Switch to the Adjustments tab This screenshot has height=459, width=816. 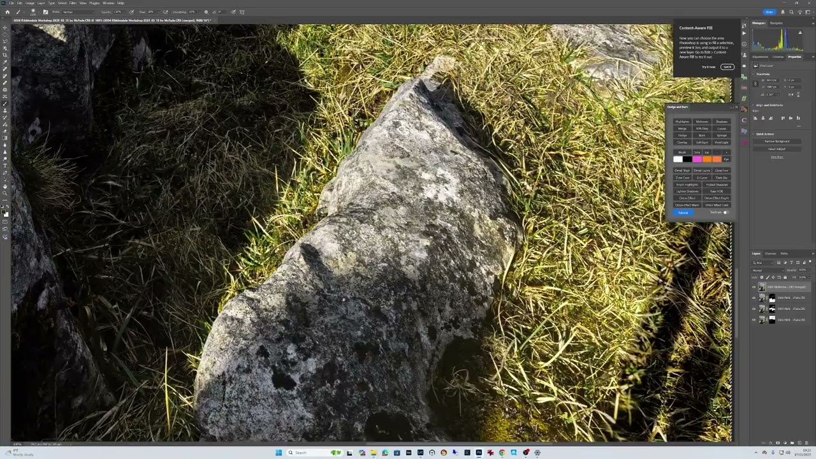tap(761, 57)
